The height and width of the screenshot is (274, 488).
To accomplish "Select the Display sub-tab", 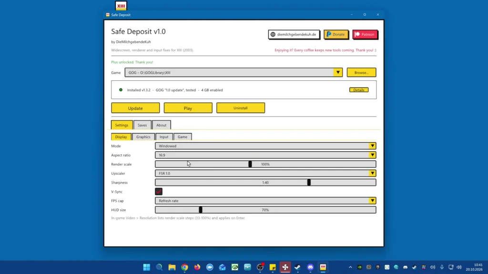I will [121, 137].
